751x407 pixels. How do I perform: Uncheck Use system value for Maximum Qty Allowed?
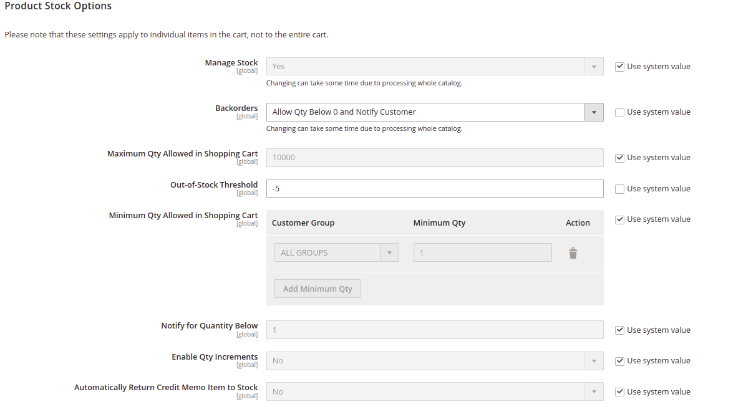coord(619,158)
